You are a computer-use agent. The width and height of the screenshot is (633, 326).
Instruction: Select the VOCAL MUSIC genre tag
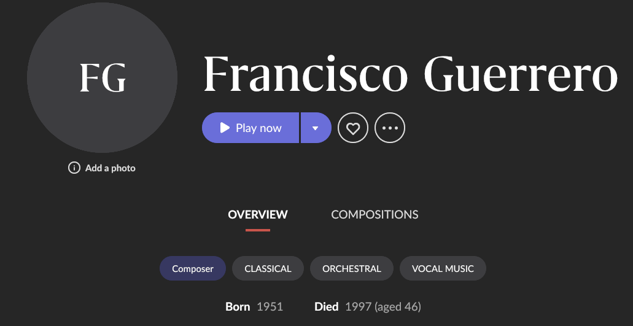click(443, 268)
